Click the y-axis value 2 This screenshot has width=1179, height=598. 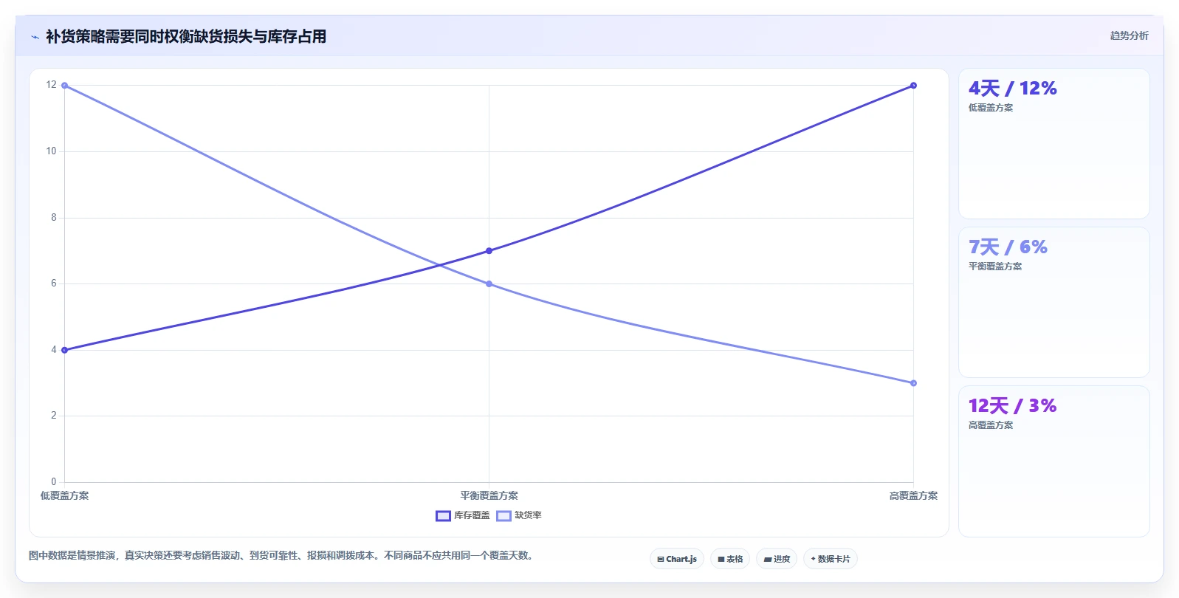coord(54,416)
